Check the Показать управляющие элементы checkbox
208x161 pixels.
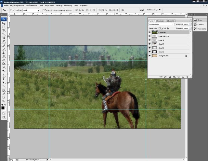(43, 10)
